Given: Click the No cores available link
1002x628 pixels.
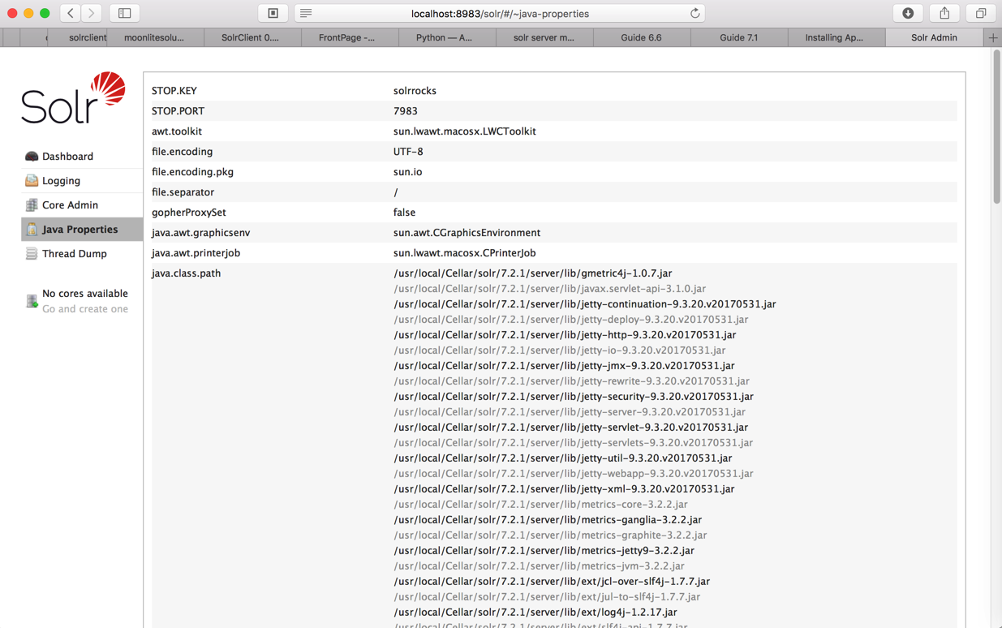Looking at the screenshot, I should click(x=84, y=294).
